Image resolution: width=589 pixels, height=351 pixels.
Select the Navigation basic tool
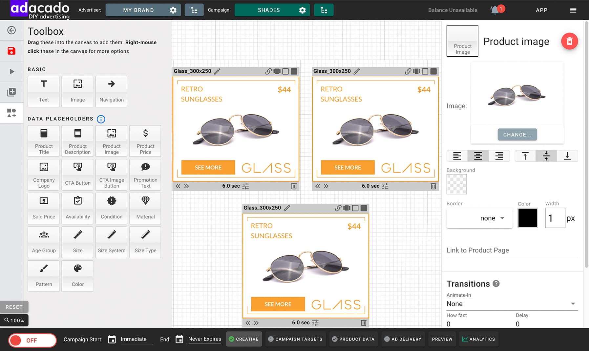[112, 91]
